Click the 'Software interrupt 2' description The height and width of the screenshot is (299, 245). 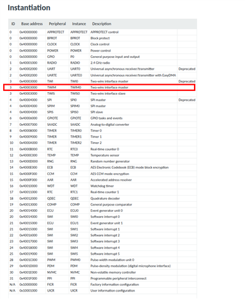point(105,235)
